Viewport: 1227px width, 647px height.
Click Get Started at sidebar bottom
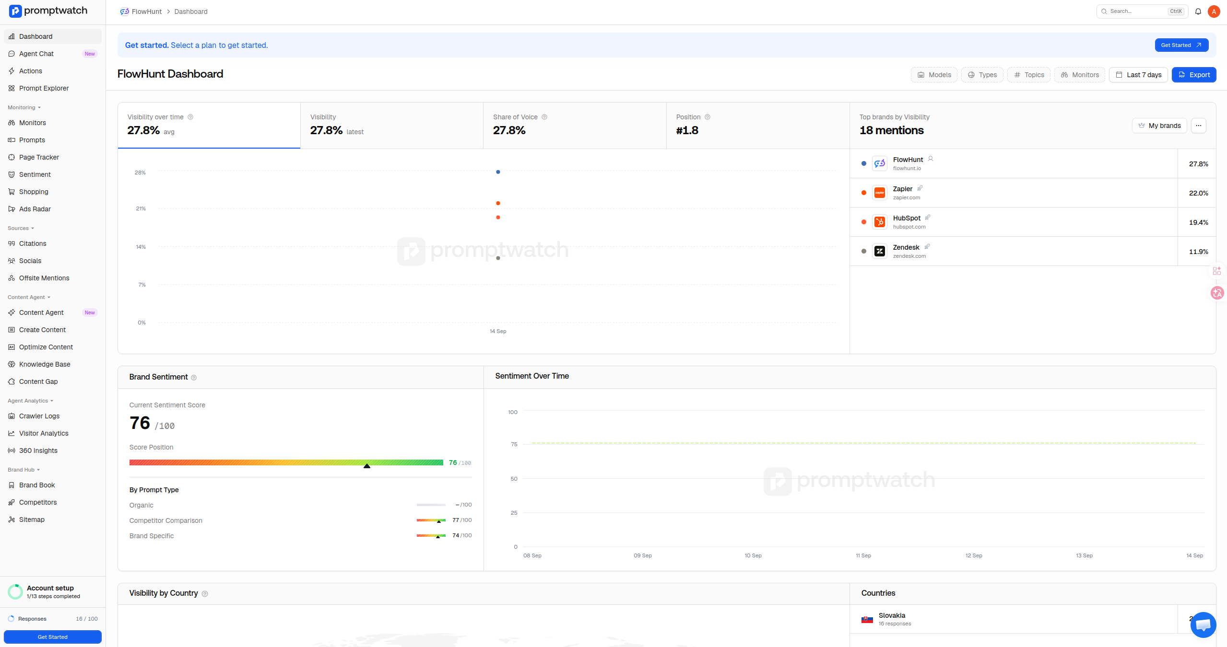point(53,637)
